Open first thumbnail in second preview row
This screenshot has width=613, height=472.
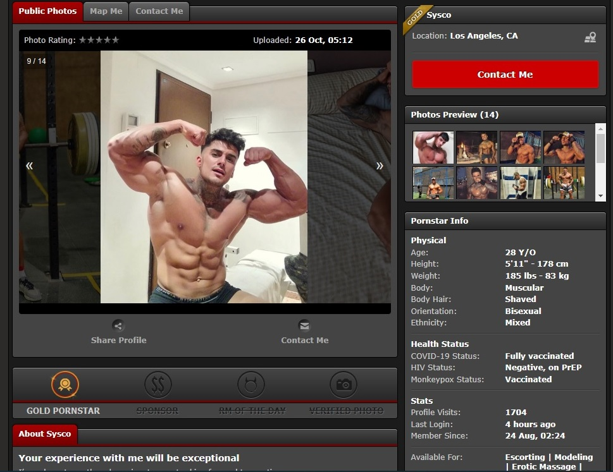tap(433, 183)
